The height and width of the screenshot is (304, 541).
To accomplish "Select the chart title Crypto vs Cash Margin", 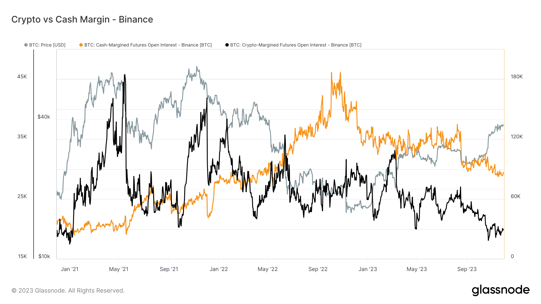I will coord(82,20).
